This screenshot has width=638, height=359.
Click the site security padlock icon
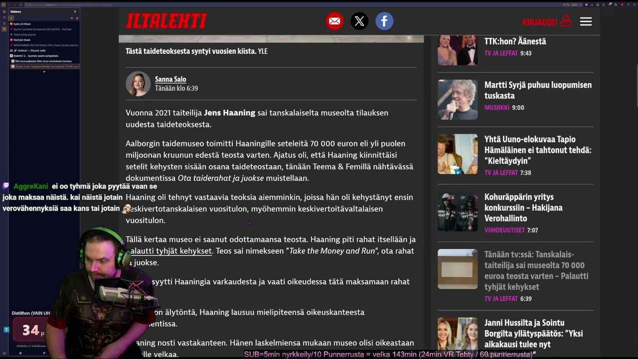(x=30, y=4)
